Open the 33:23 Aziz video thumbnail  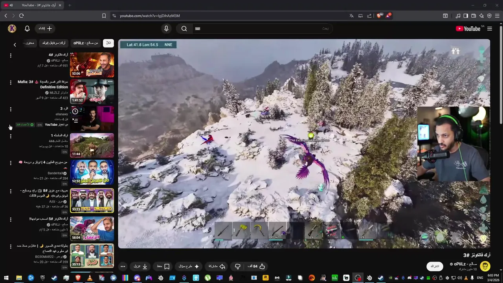[x=92, y=200]
